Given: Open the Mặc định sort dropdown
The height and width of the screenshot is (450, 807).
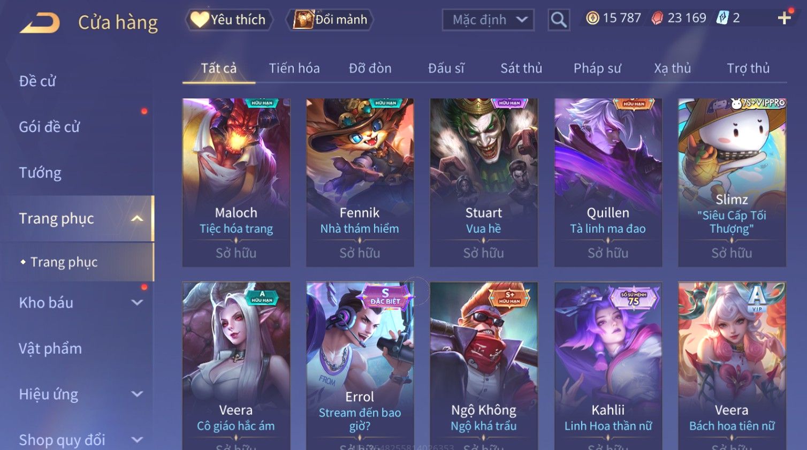Looking at the screenshot, I should 488,20.
